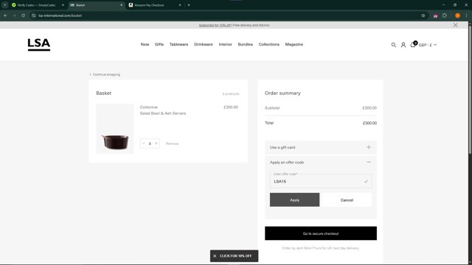Open the Collections menu item

point(268,44)
